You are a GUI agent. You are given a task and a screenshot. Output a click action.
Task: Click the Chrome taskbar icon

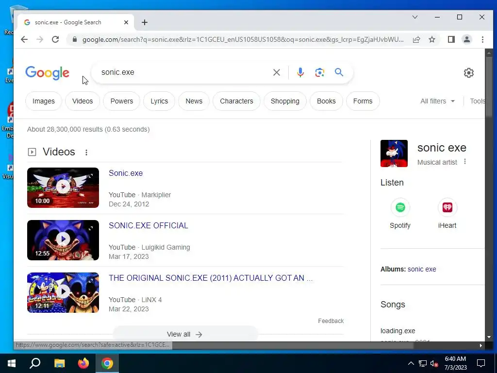pyautogui.click(x=107, y=363)
